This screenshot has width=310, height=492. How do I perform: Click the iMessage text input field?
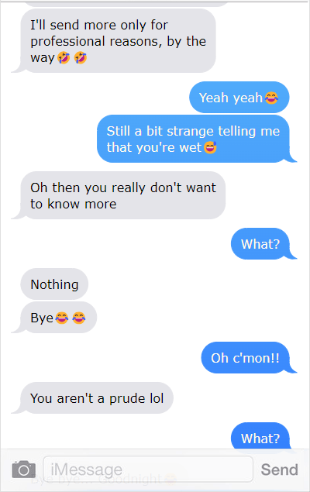click(x=148, y=469)
